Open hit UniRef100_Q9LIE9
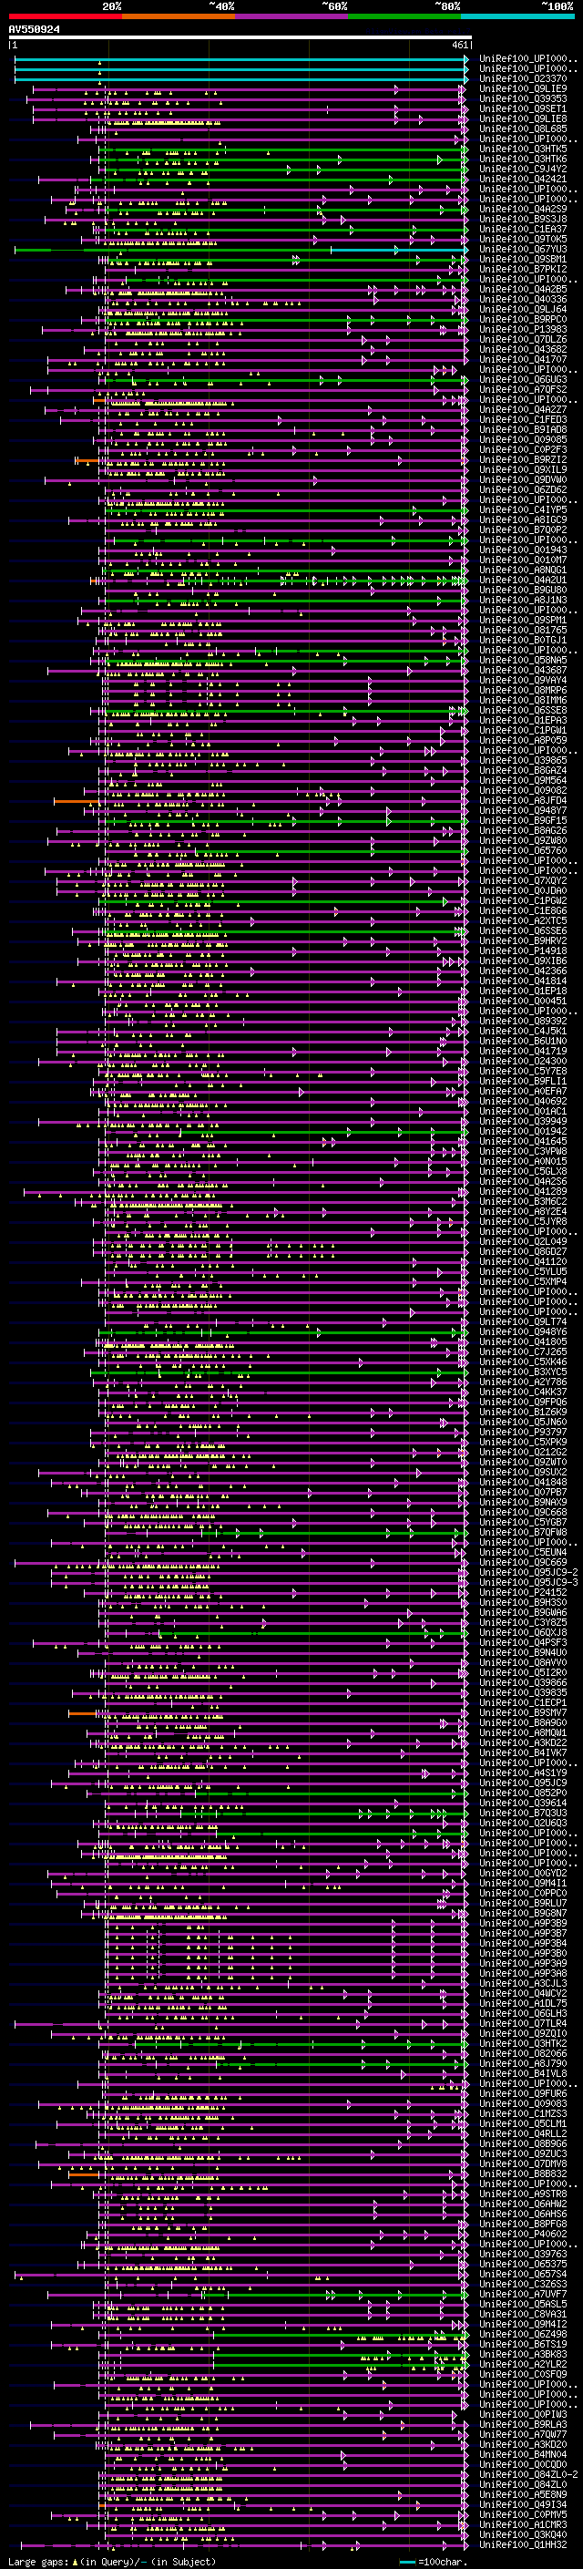The width and height of the screenshot is (583, 2569). (523, 88)
